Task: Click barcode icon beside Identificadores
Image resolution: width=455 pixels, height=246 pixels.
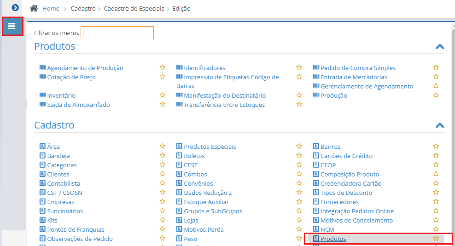Action: 179,67
